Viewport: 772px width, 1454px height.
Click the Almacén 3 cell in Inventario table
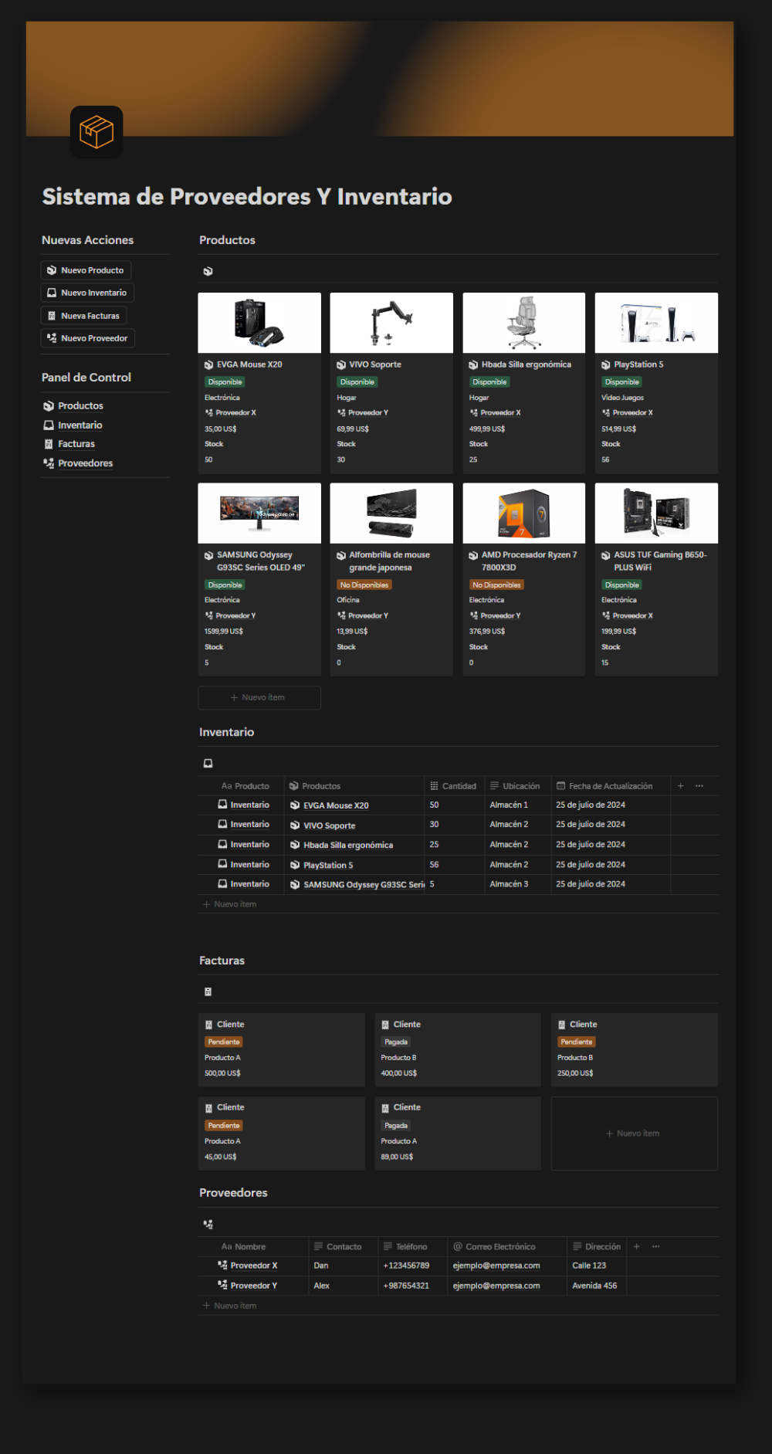coord(518,884)
